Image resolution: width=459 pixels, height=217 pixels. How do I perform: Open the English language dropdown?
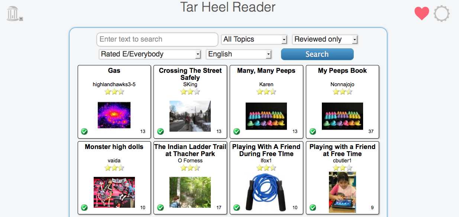(238, 54)
